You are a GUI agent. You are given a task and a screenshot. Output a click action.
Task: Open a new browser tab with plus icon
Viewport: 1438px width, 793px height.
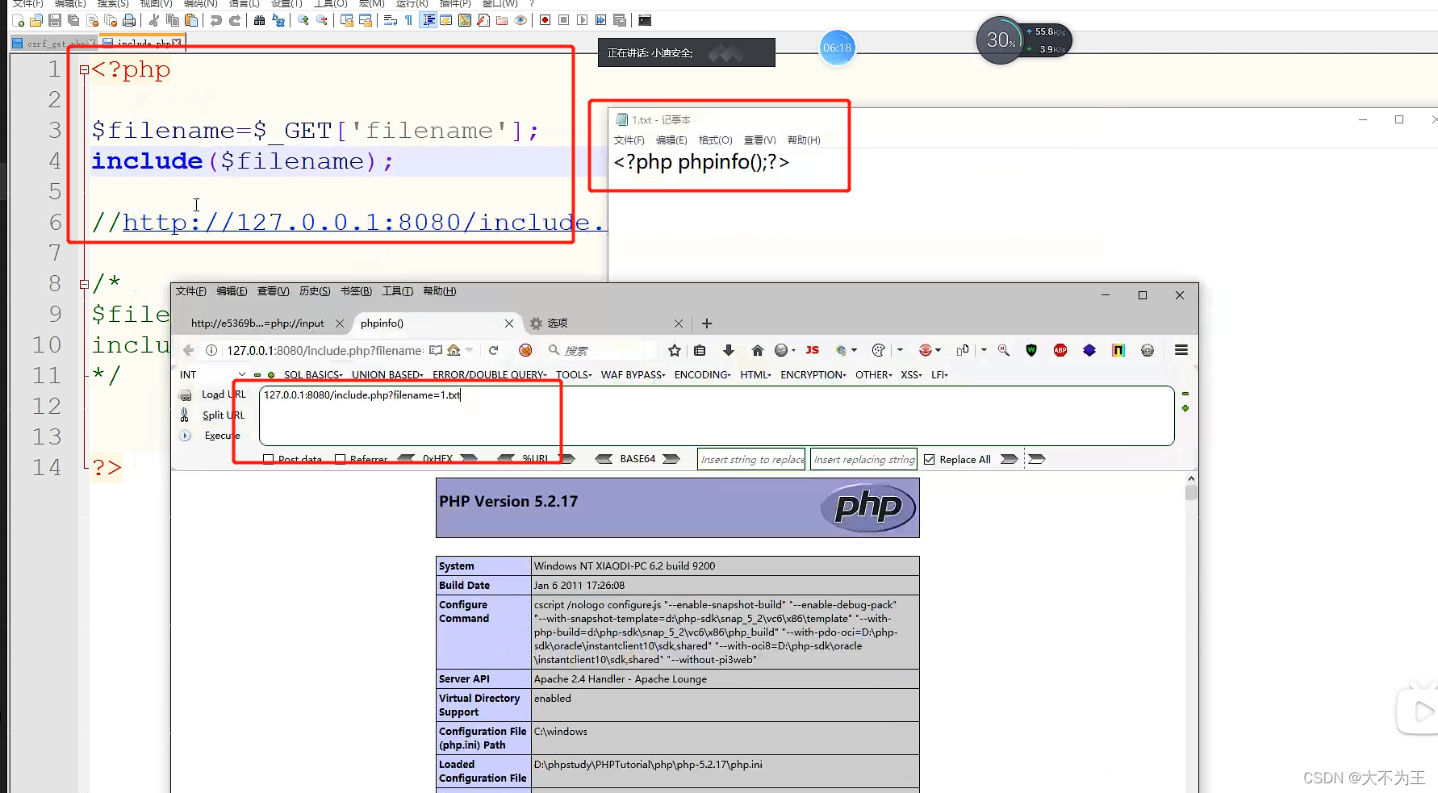pos(707,323)
